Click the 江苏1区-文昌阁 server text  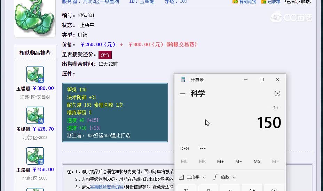(x=35, y=97)
